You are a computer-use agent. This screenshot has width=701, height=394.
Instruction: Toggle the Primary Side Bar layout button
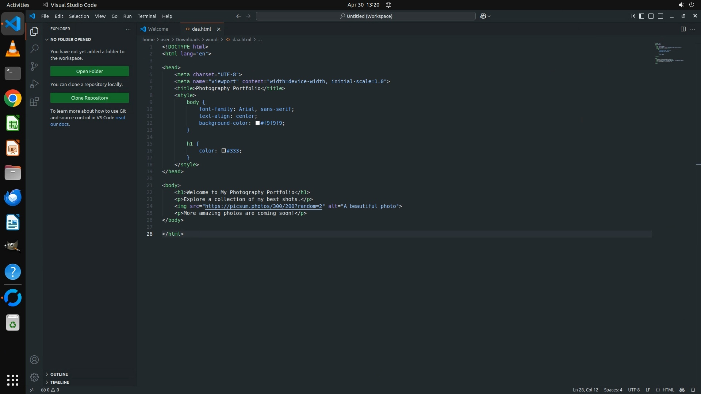[x=641, y=16]
